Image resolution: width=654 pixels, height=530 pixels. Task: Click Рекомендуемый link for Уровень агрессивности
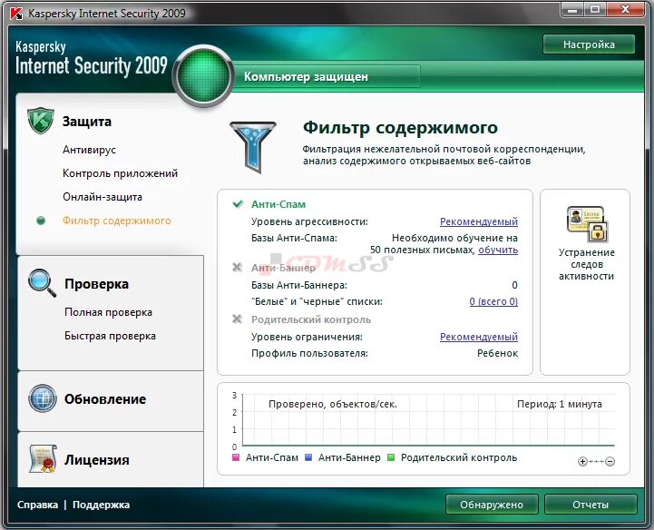coord(479,221)
